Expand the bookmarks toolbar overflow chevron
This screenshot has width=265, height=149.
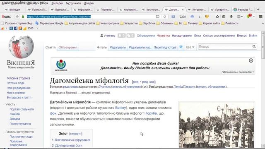pyautogui.click(x=263, y=23)
